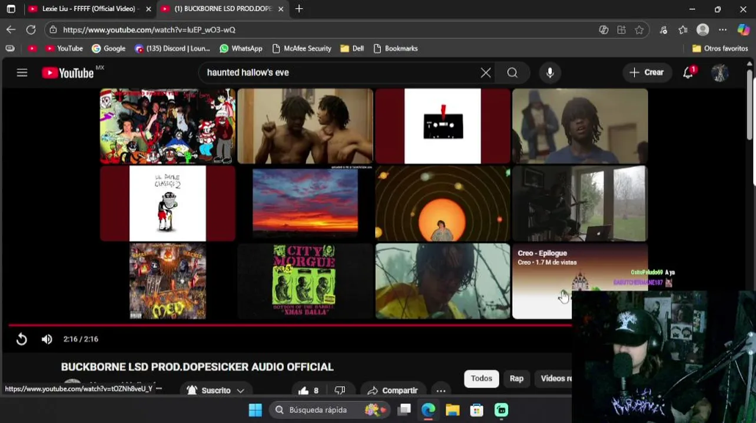756x423 pixels.
Task: Open the Lil Darkie Classics 2 thumbnail
Action: click(168, 203)
